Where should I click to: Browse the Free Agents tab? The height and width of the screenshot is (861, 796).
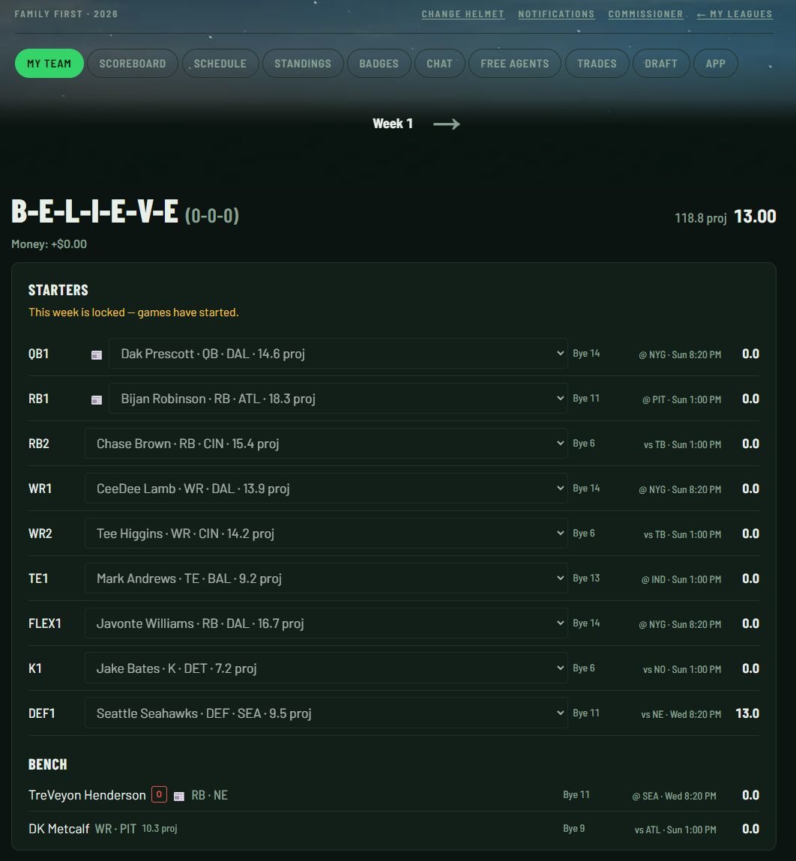515,64
